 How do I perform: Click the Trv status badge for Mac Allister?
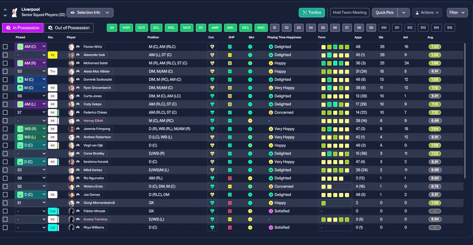(52, 71)
